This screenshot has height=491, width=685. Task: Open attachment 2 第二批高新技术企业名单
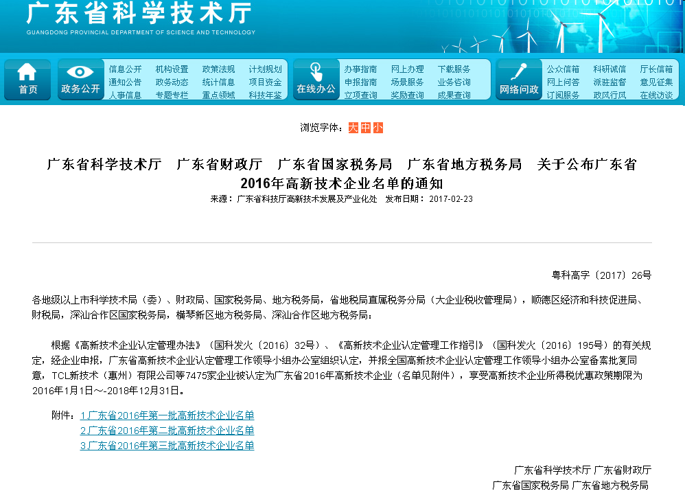point(167,431)
